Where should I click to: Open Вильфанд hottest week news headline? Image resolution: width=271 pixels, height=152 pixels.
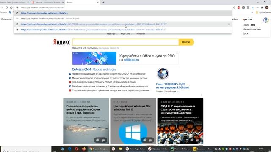coord(110,86)
